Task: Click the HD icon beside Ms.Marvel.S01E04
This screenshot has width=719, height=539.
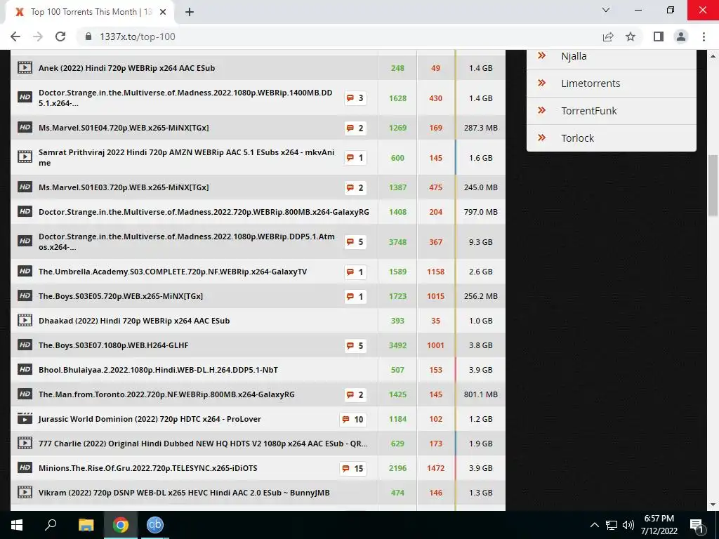Action: [x=25, y=128]
